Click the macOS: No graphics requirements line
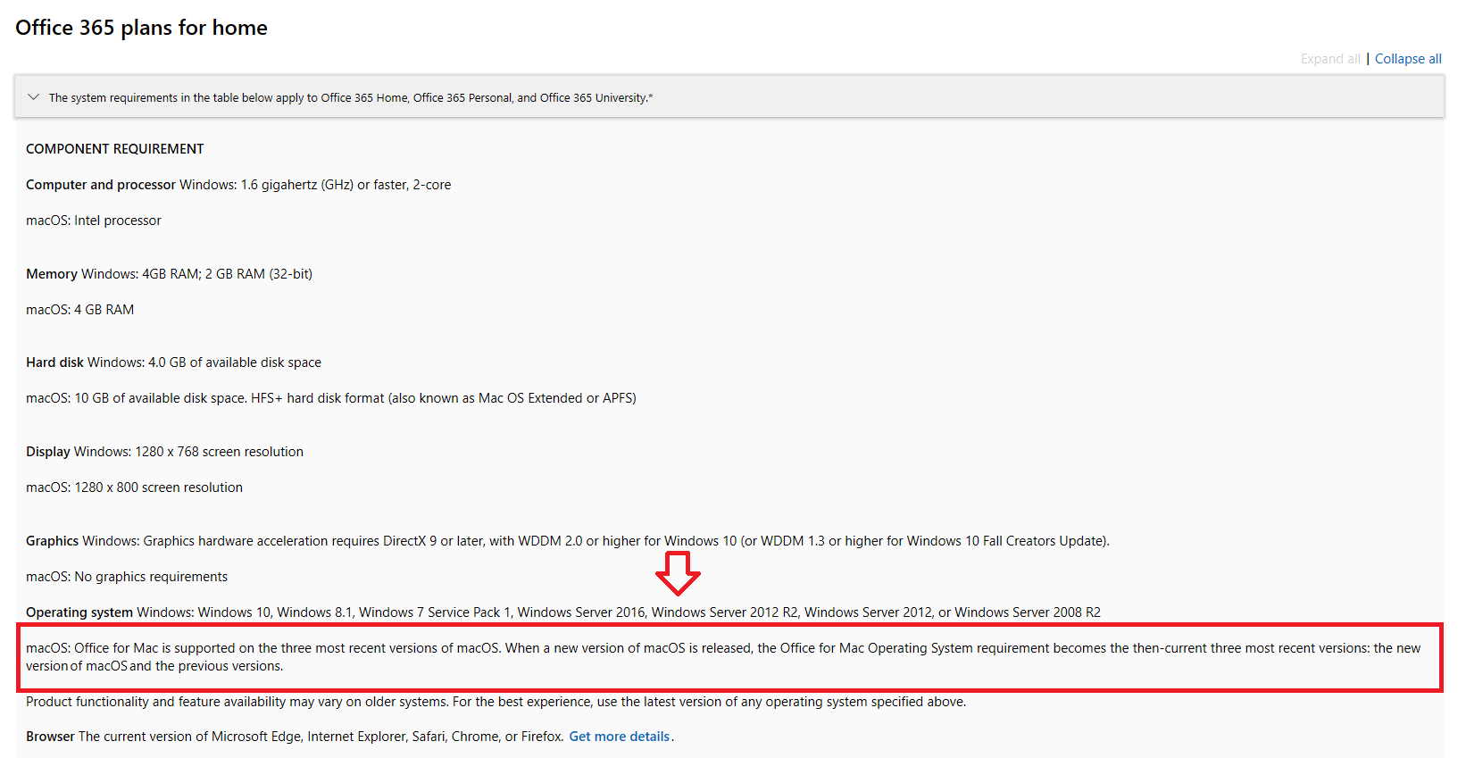The width and height of the screenshot is (1466, 758). coord(127,577)
